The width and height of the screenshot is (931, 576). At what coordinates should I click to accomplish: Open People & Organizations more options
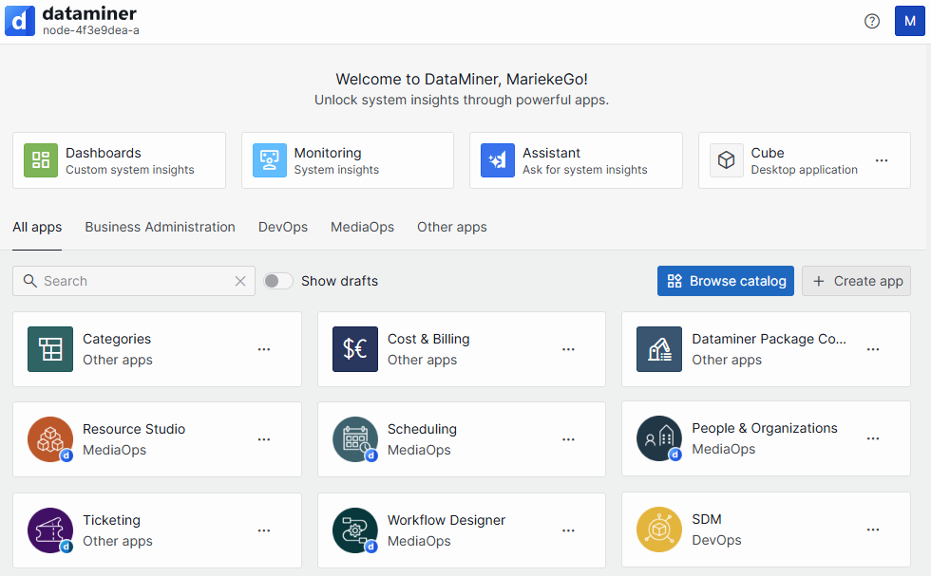point(873,438)
